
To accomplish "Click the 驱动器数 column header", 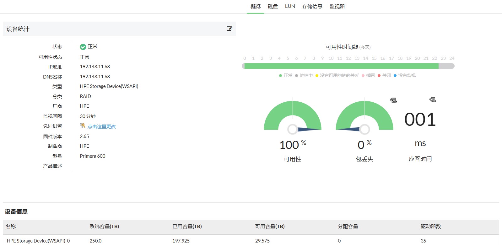I will (431, 227).
